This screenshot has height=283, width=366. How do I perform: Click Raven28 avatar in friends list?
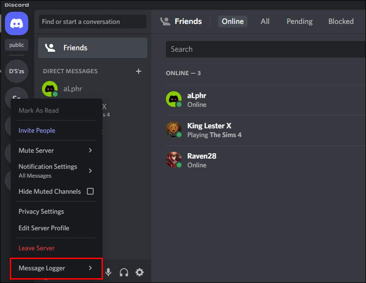(x=174, y=160)
